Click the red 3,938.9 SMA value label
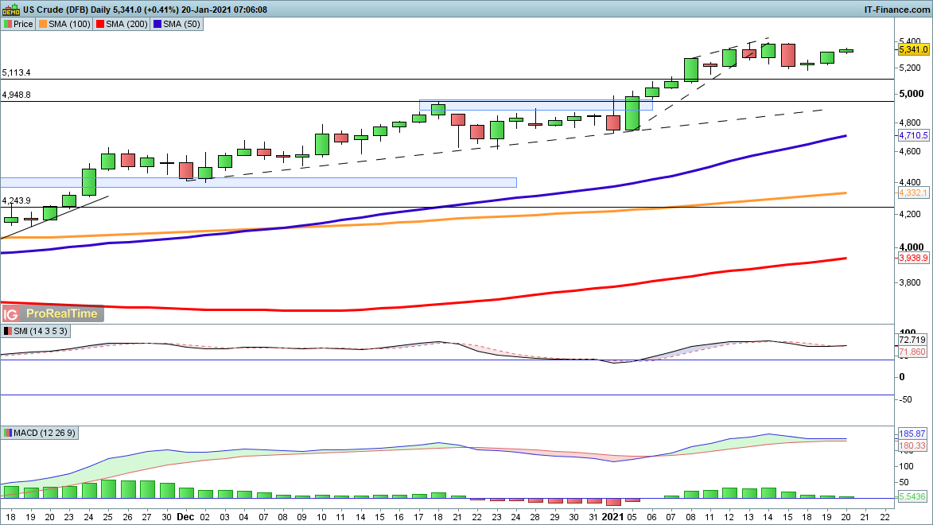 pos(913,259)
